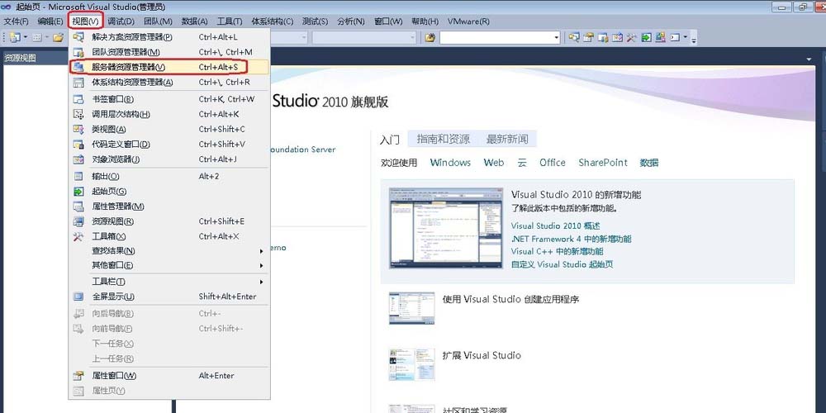Open the 帮助(H) menu

point(425,21)
